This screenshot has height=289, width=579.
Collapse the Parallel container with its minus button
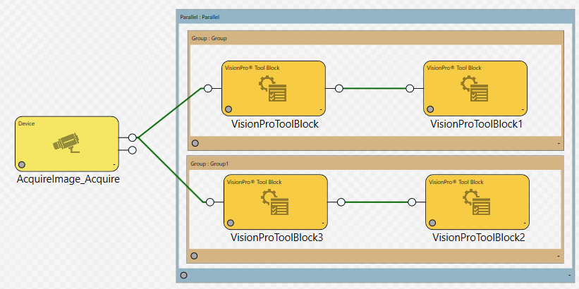pyautogui.click(x=569, y=274)
